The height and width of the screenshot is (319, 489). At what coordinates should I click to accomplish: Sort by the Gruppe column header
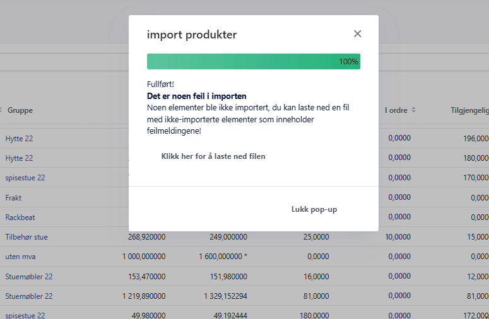(20, 110)
